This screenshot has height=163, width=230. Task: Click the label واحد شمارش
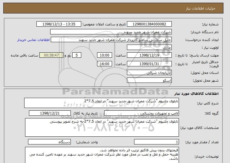(87, 142)
